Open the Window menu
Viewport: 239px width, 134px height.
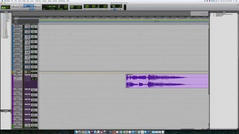(55, 1)
